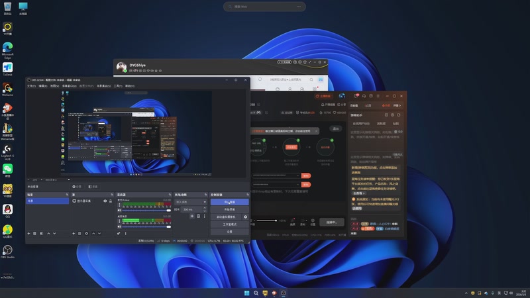This screenshot has height=298, width=530.
Task: Expand the second stream key field dropdown
Action: 297,185
